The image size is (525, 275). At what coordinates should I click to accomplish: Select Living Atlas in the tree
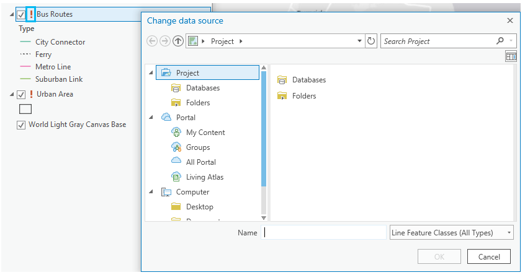coord(204,177)
